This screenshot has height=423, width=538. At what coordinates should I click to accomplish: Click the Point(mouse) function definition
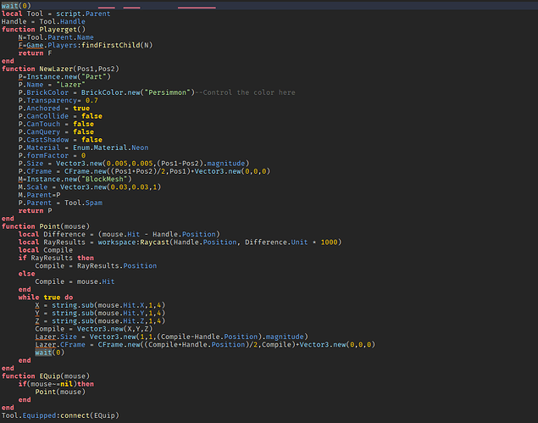coord(64,226)
